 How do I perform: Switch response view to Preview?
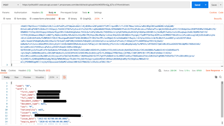(27, 77)
